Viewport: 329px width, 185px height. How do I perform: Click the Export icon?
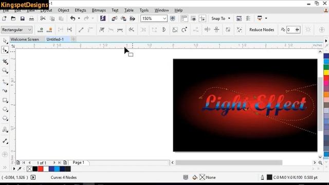tap(123, 18)
